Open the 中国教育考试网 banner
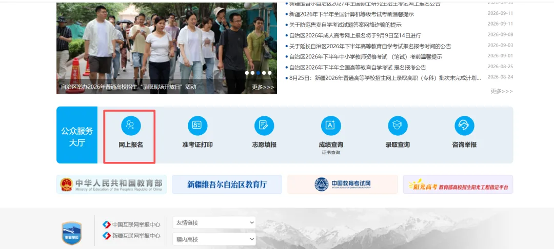Screen dimensions: 554x249 (x=342, y=184)
